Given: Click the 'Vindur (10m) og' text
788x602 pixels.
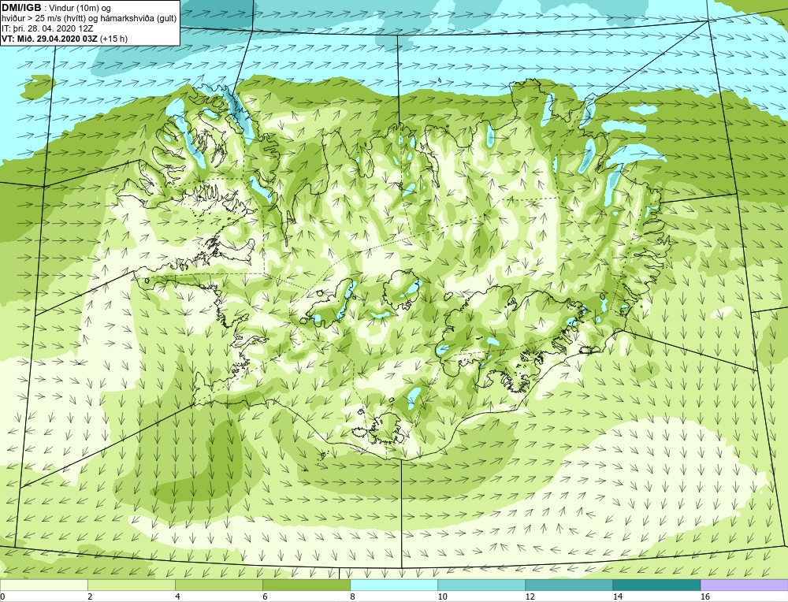Looking at the screenshot, I should tap(80, 9).
